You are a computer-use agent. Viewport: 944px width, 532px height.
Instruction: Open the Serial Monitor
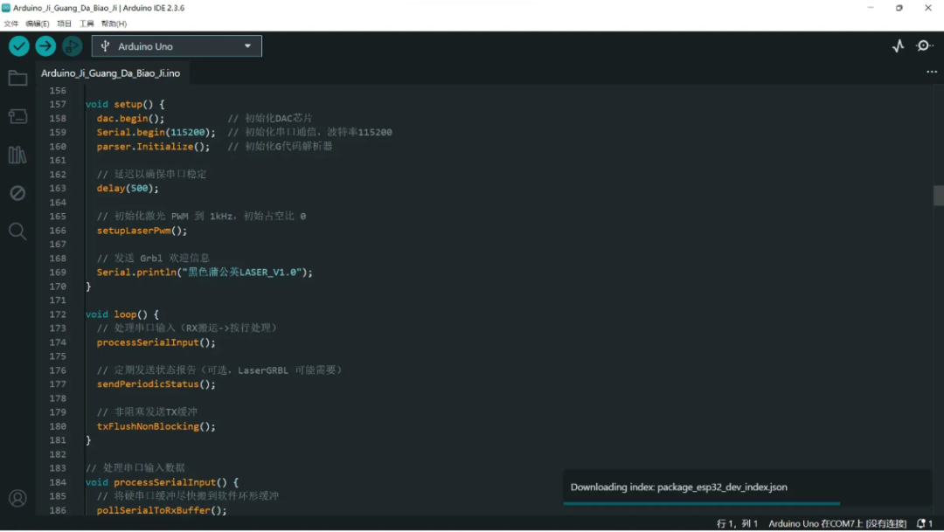[924, 45]
